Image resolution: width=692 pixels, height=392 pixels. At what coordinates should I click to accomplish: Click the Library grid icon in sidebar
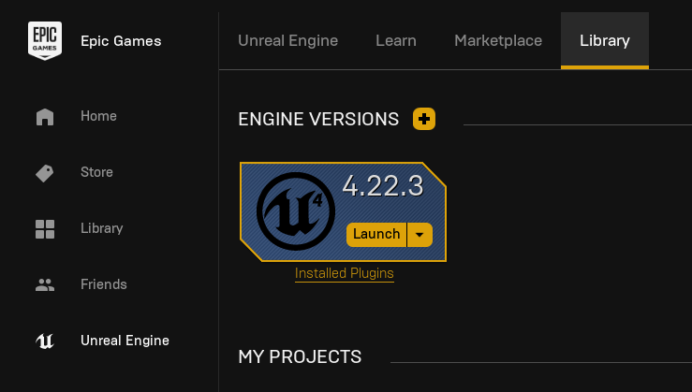coord(45,228)
